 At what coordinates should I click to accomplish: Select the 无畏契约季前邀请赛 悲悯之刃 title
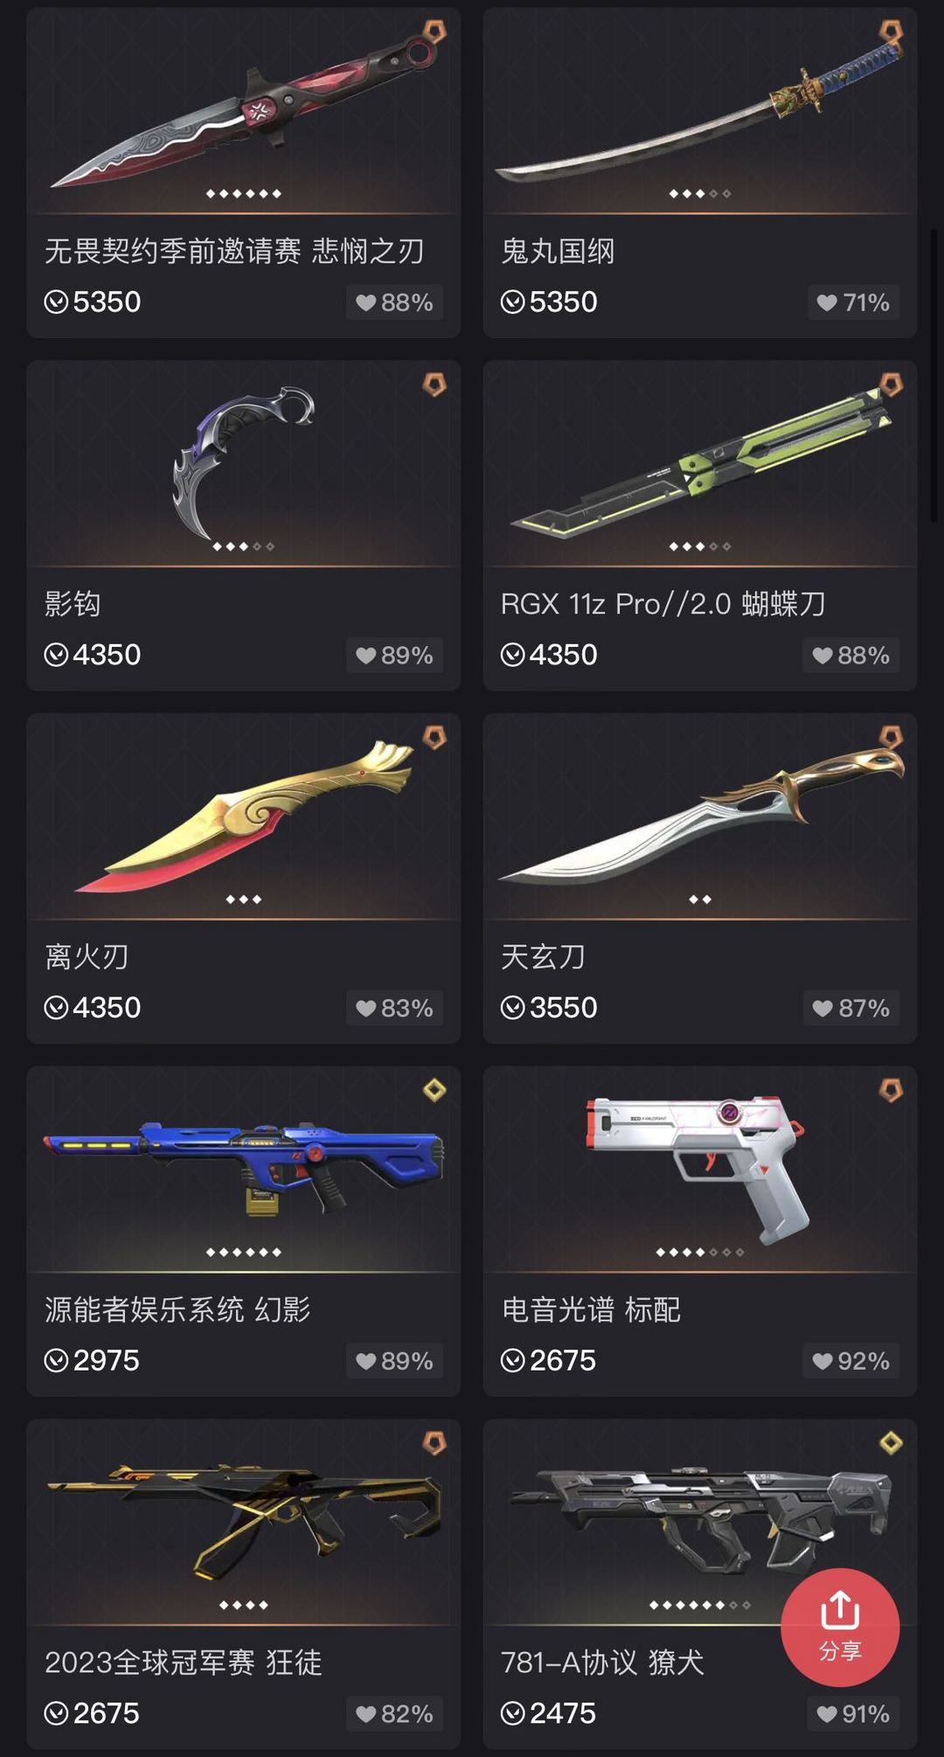(234, 252)
